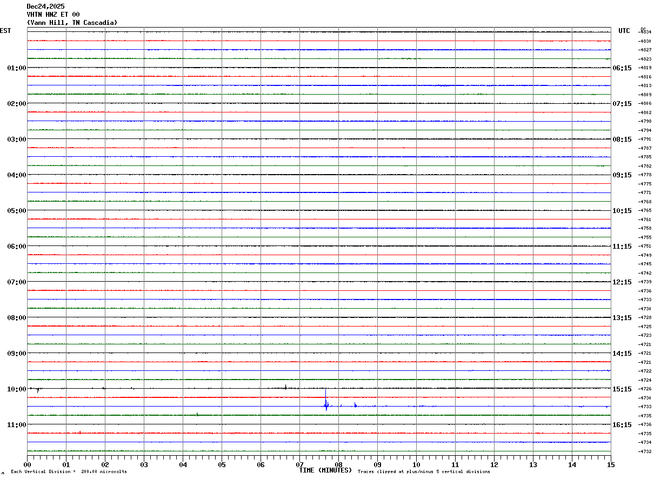Click the Vann Hill, TN Cascadia station name

pos(72,23)
